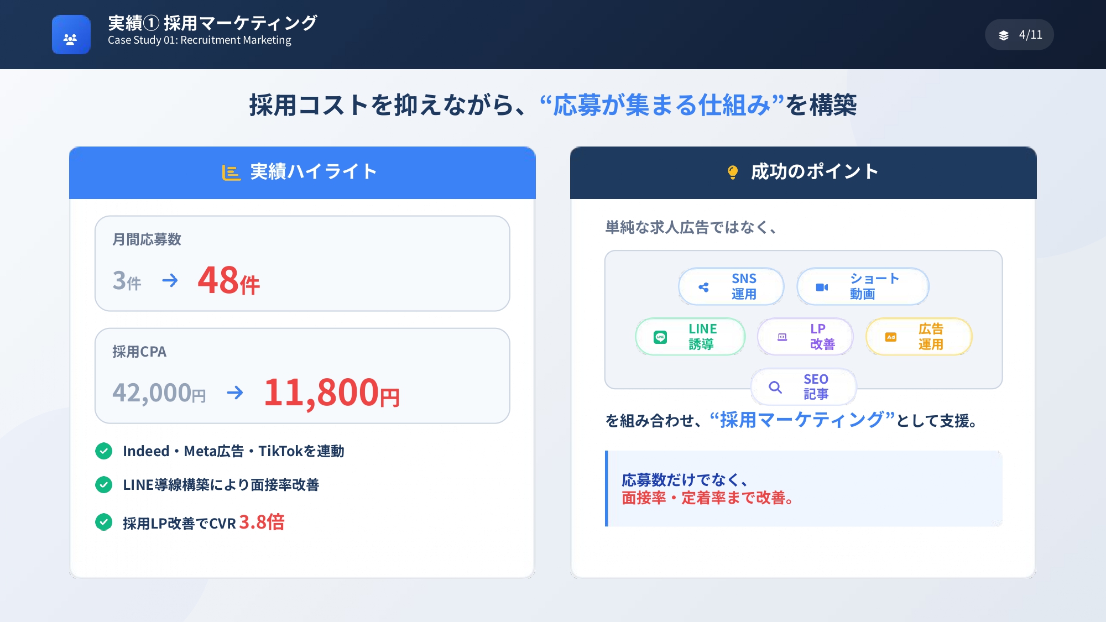Click the blue arrow in 採用CPA card
The width and height of the screenshot is (1106, 622).
coord(235,393)
